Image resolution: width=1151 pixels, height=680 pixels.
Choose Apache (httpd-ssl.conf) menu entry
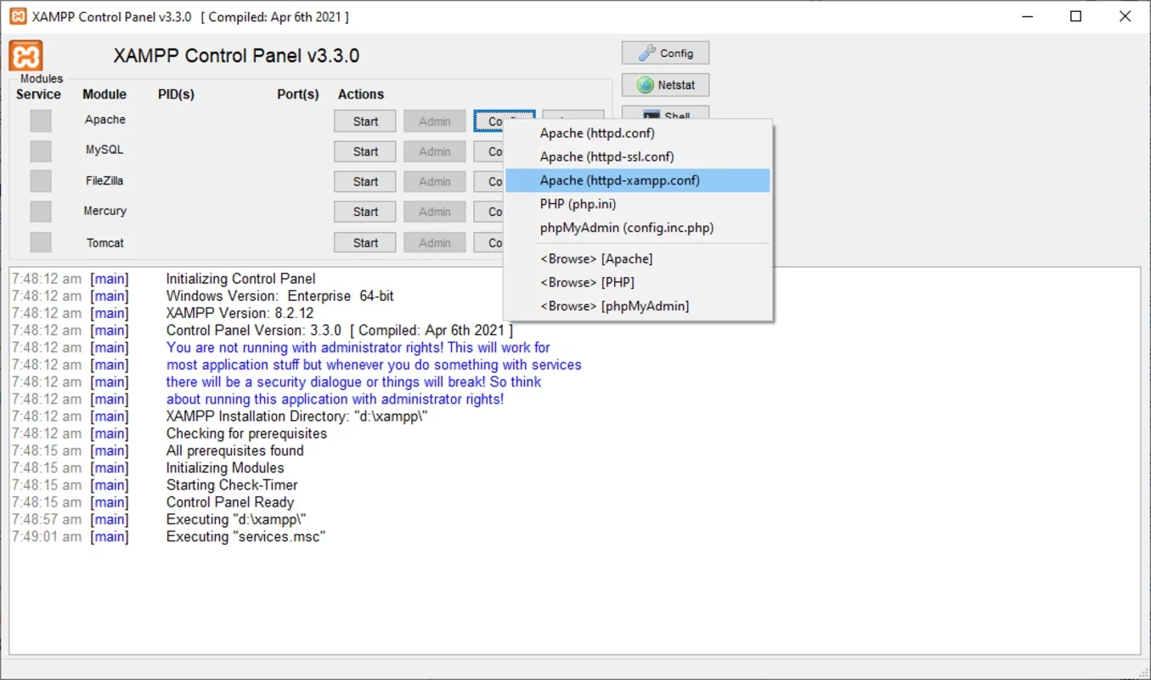click(607, 157)
